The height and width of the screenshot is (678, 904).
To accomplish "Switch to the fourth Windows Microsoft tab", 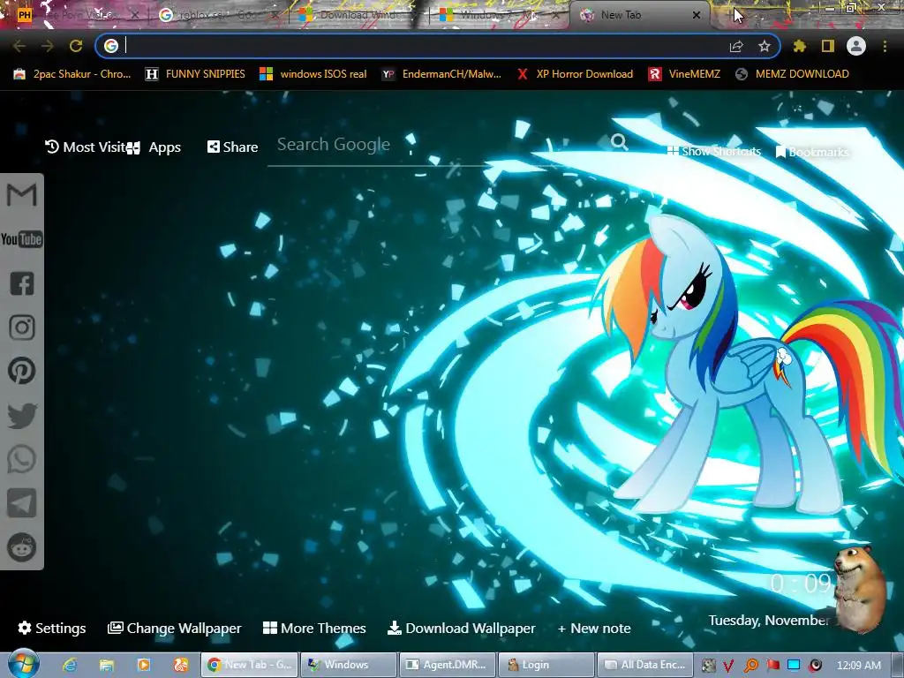I will [x=499, y=15].
